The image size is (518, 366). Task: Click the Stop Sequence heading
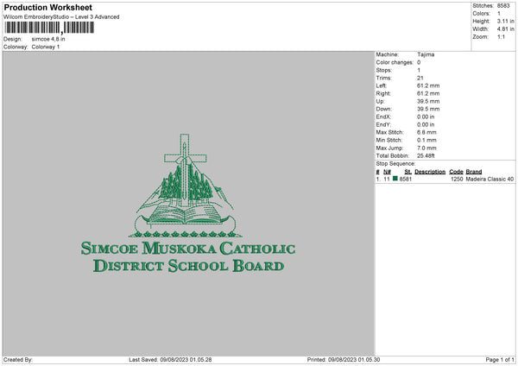pyautogui.click(x=395, y=163)
